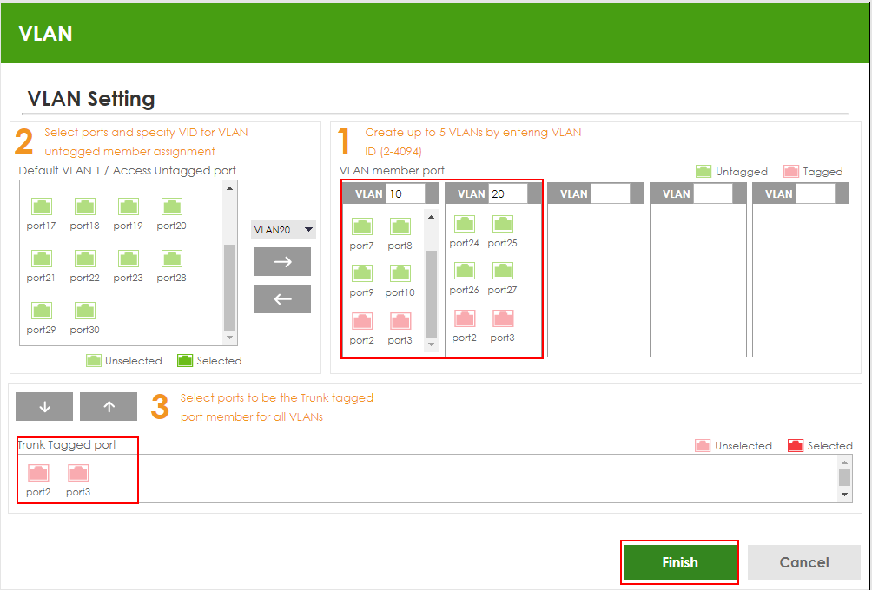Select port2 in Trunk Tagged port list
This screenshot has height=590, width=872.
38,474
